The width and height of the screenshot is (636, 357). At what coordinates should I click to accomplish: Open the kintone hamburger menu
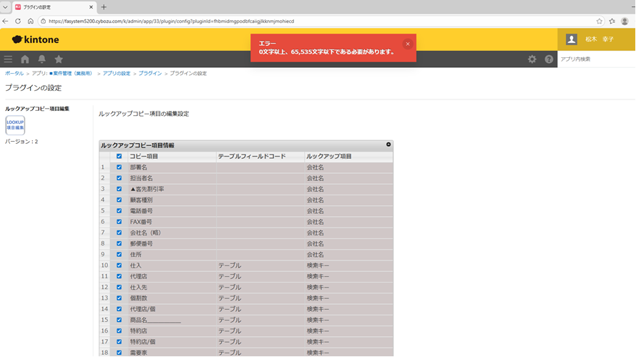pyautogui.click(x=8, y=59)
